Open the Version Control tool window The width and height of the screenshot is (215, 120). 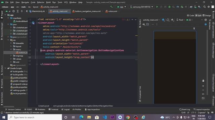tap(13, 109)
